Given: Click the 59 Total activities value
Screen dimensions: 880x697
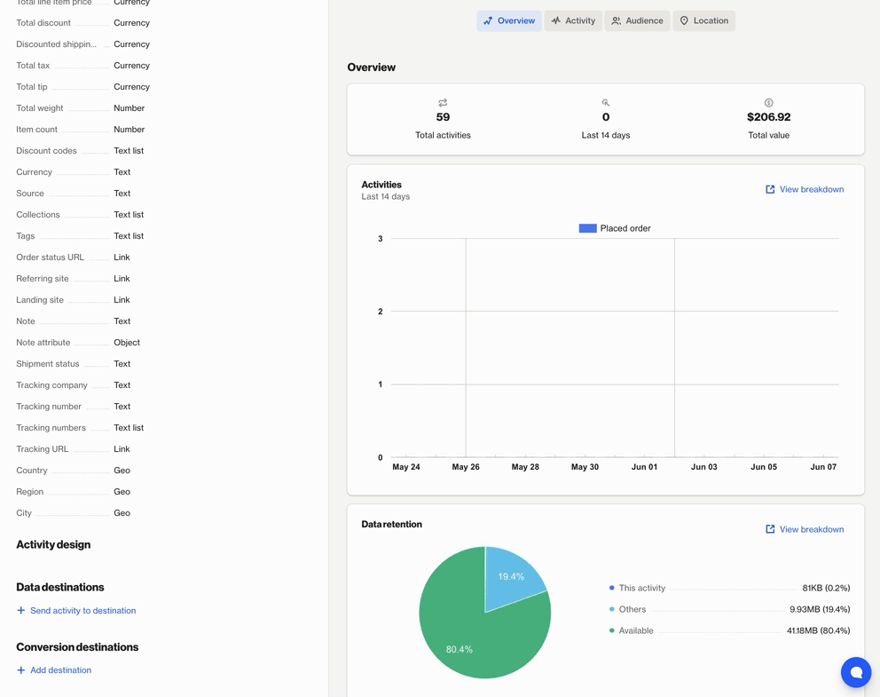Looking at the screenshot, I should pos(443,117).
